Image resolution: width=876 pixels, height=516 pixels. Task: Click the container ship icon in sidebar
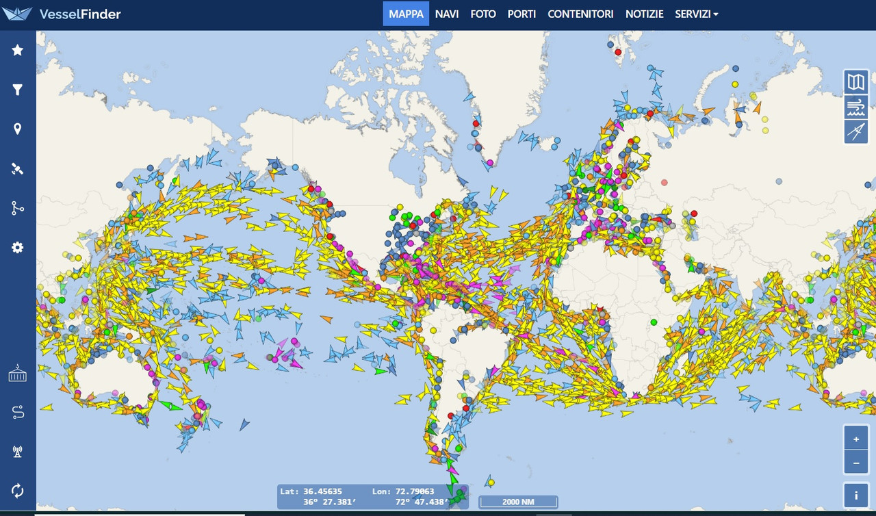click(18, 372)
